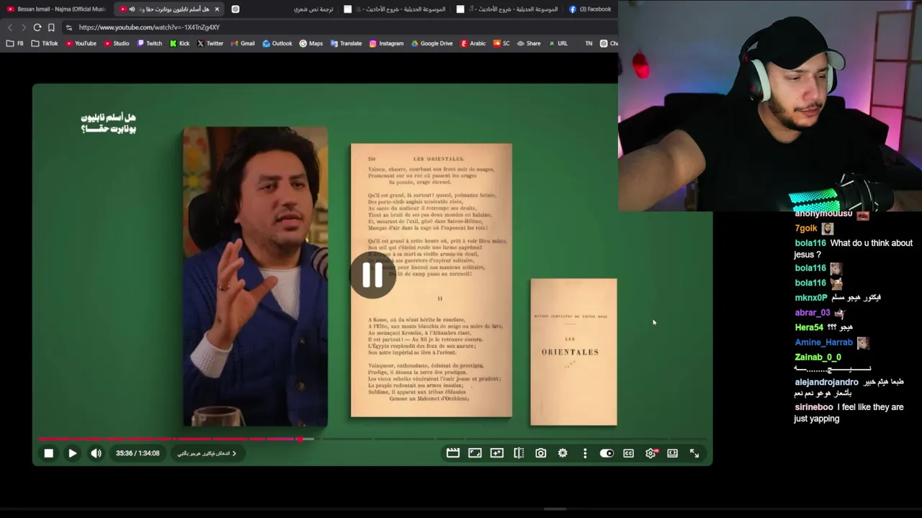Open the Translate bookmark

[346, 43]
